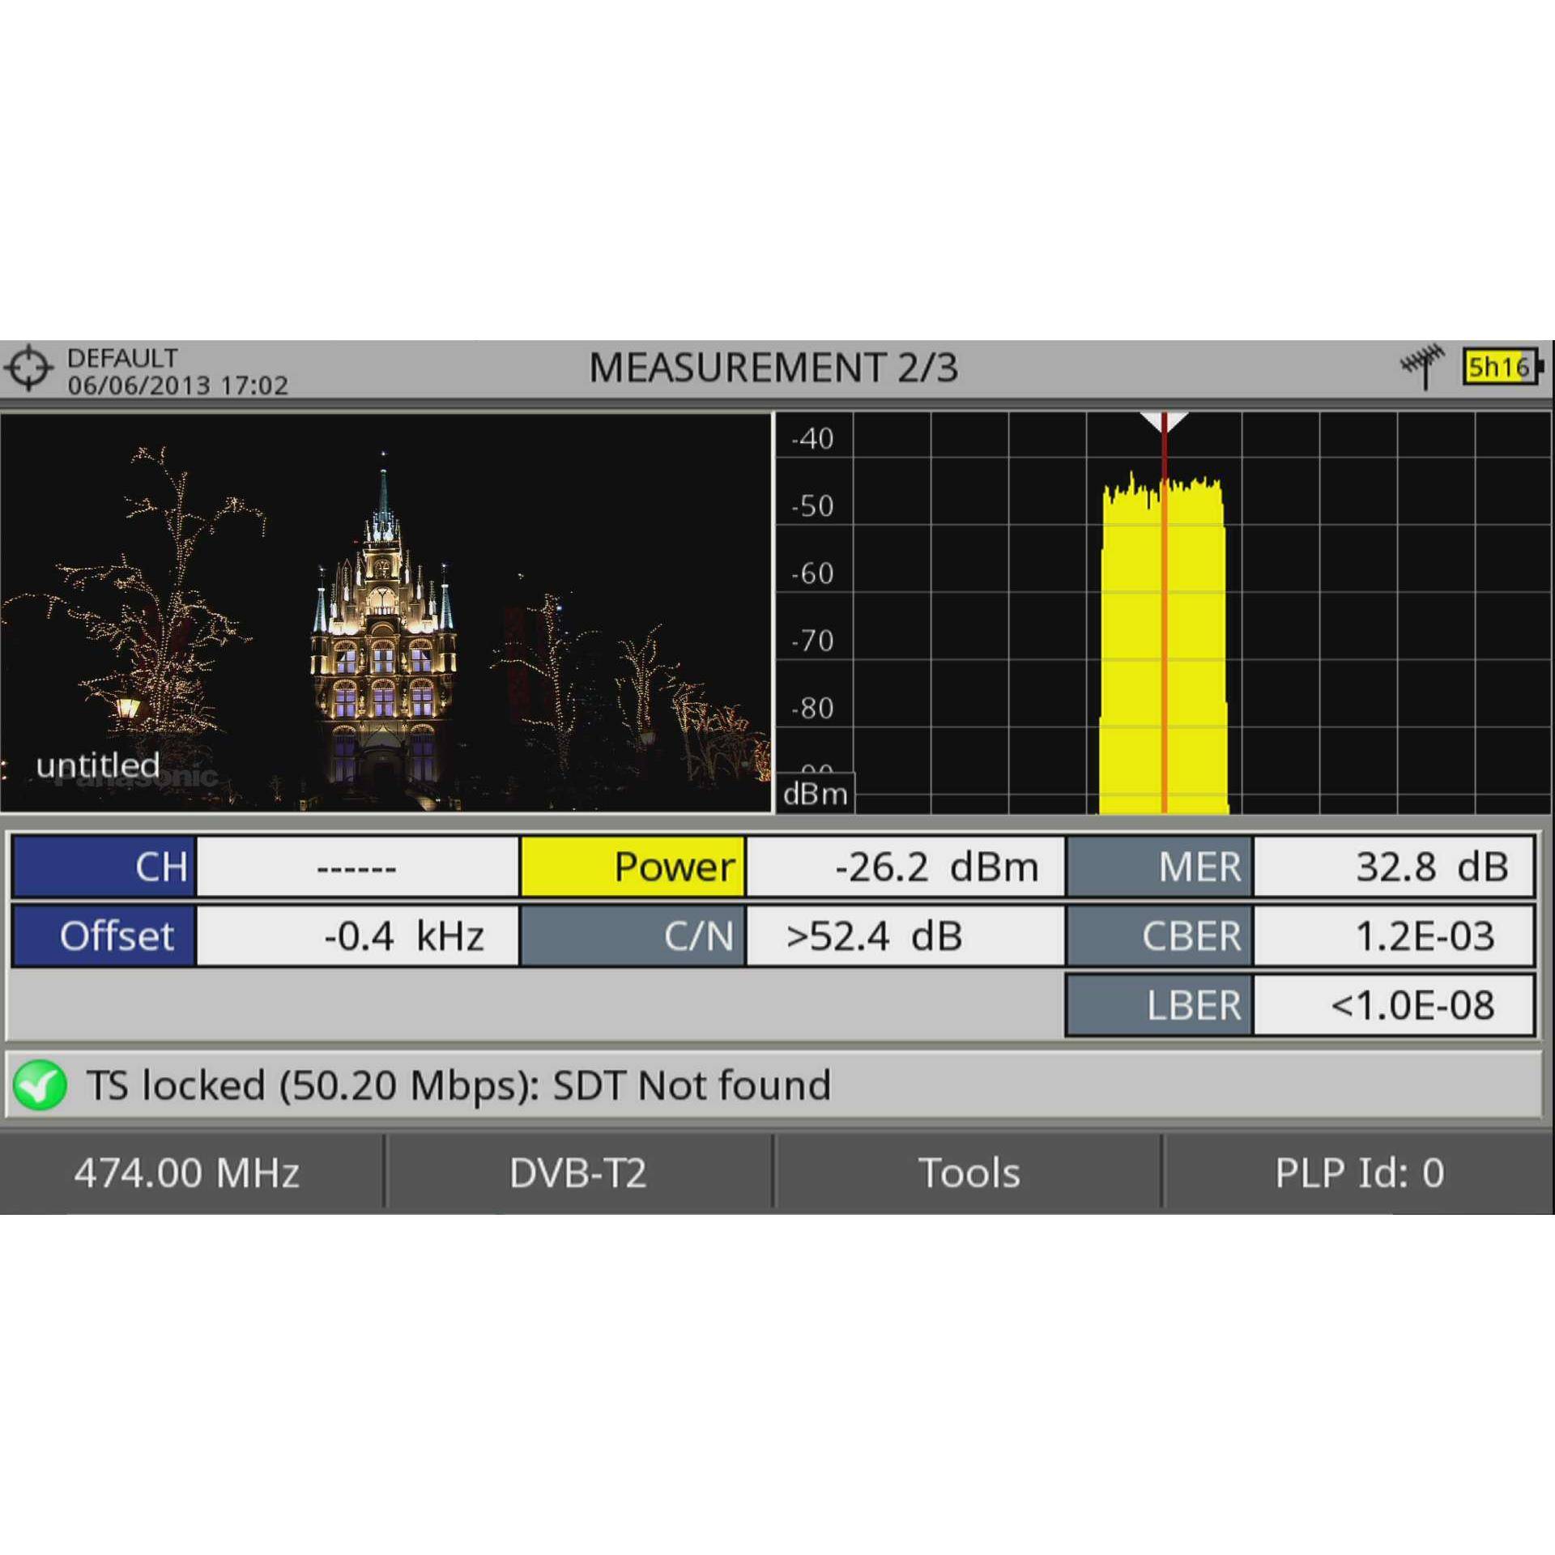Click the terrestrial antenna icon
The width and height of the screenshot is (1555, 1555).
click(1422, 367)
